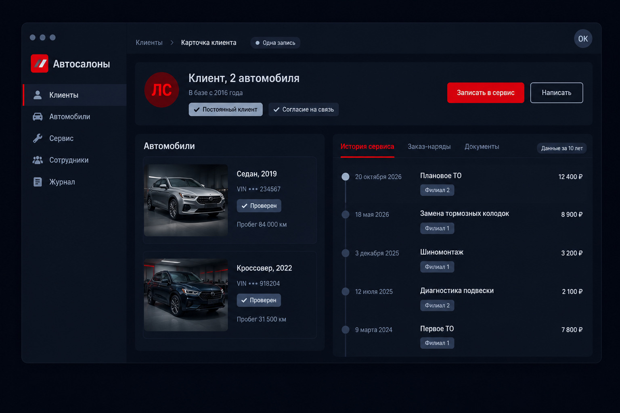Image resolution: width=620 pixels, height=413 pixels.
Task: Click the person icon beside Клиенты
Action: tap(38, 95)
